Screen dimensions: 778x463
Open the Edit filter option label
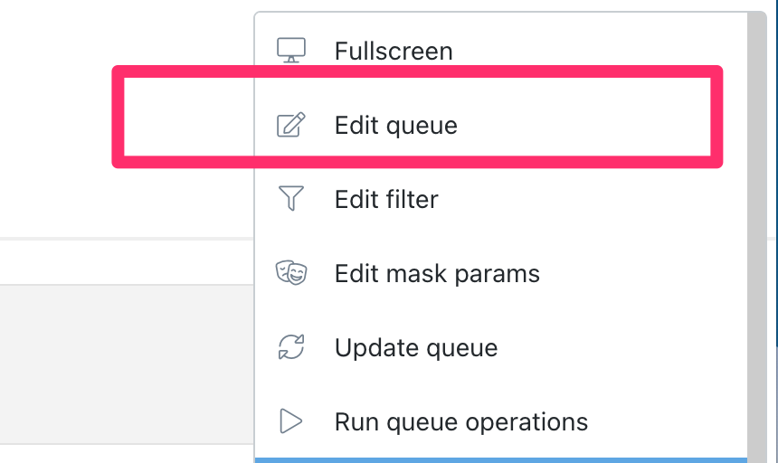coord(386,199)
